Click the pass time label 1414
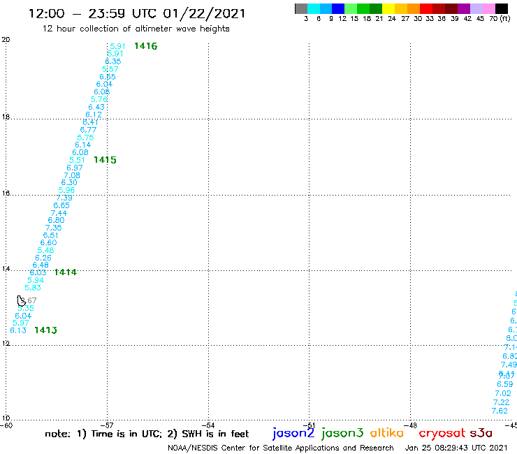Screen dimensions: 517x454 pos(65,272)
